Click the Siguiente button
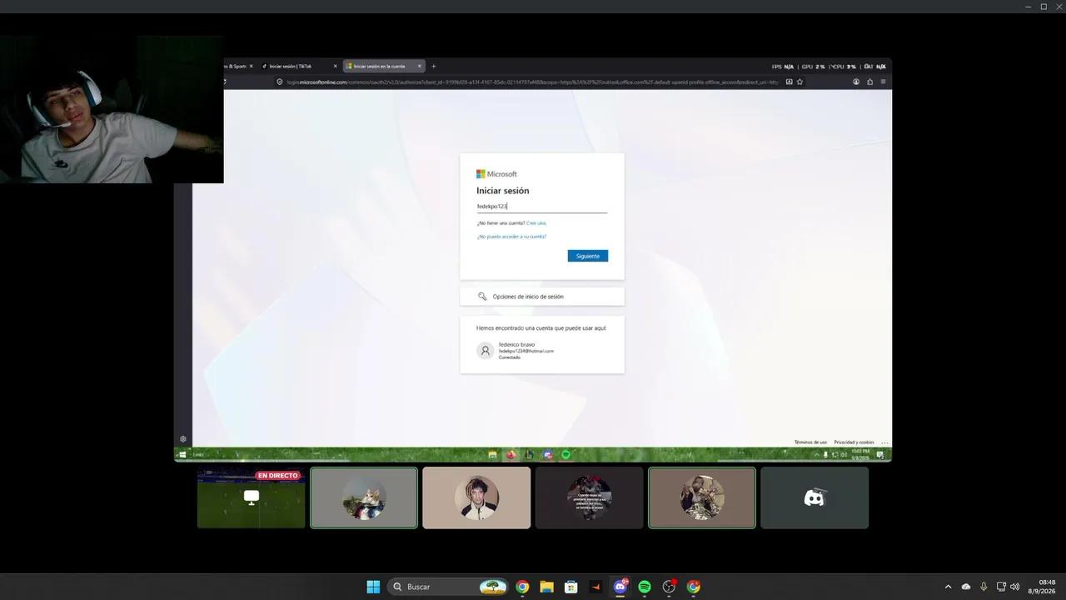This screenshot has width=1066, height=600. (x=588, y=256)
